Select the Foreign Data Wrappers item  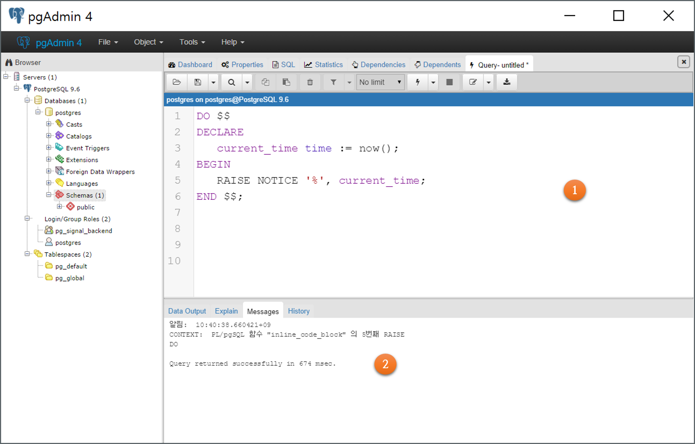click(x=100, y=172)
